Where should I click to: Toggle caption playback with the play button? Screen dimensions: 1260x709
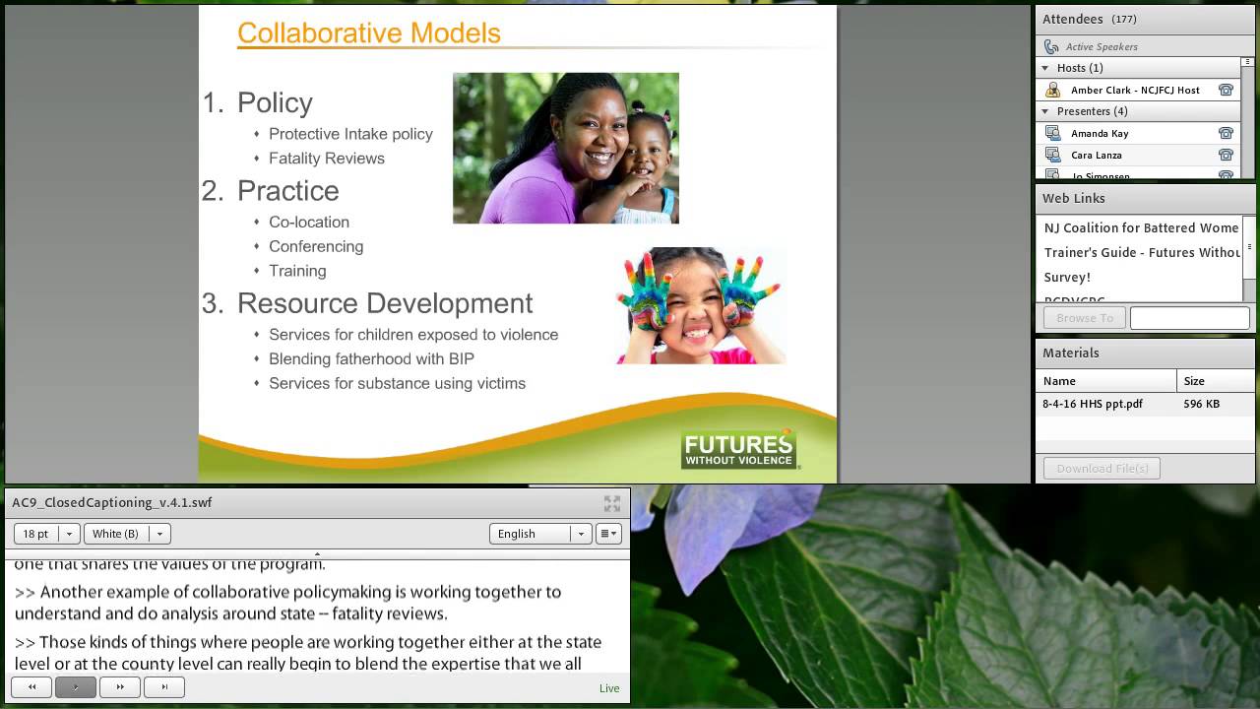[x=76, y=686]
